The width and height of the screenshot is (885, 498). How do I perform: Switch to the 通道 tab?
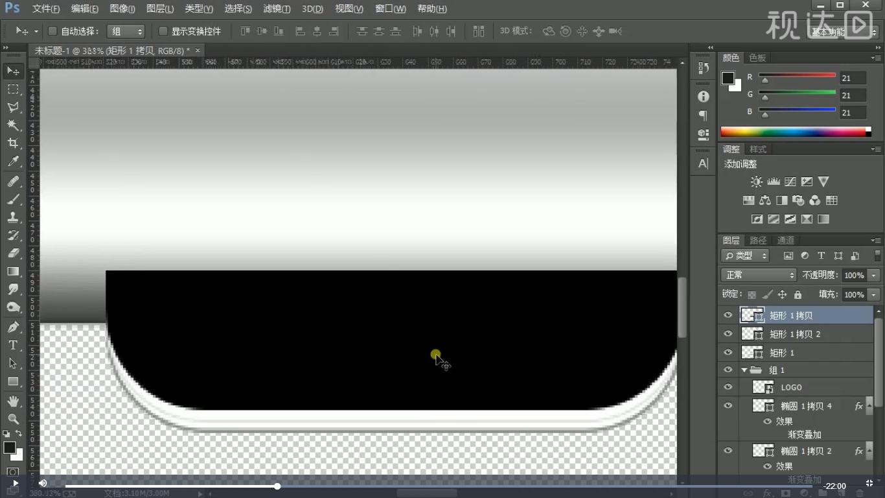(786, 241)
